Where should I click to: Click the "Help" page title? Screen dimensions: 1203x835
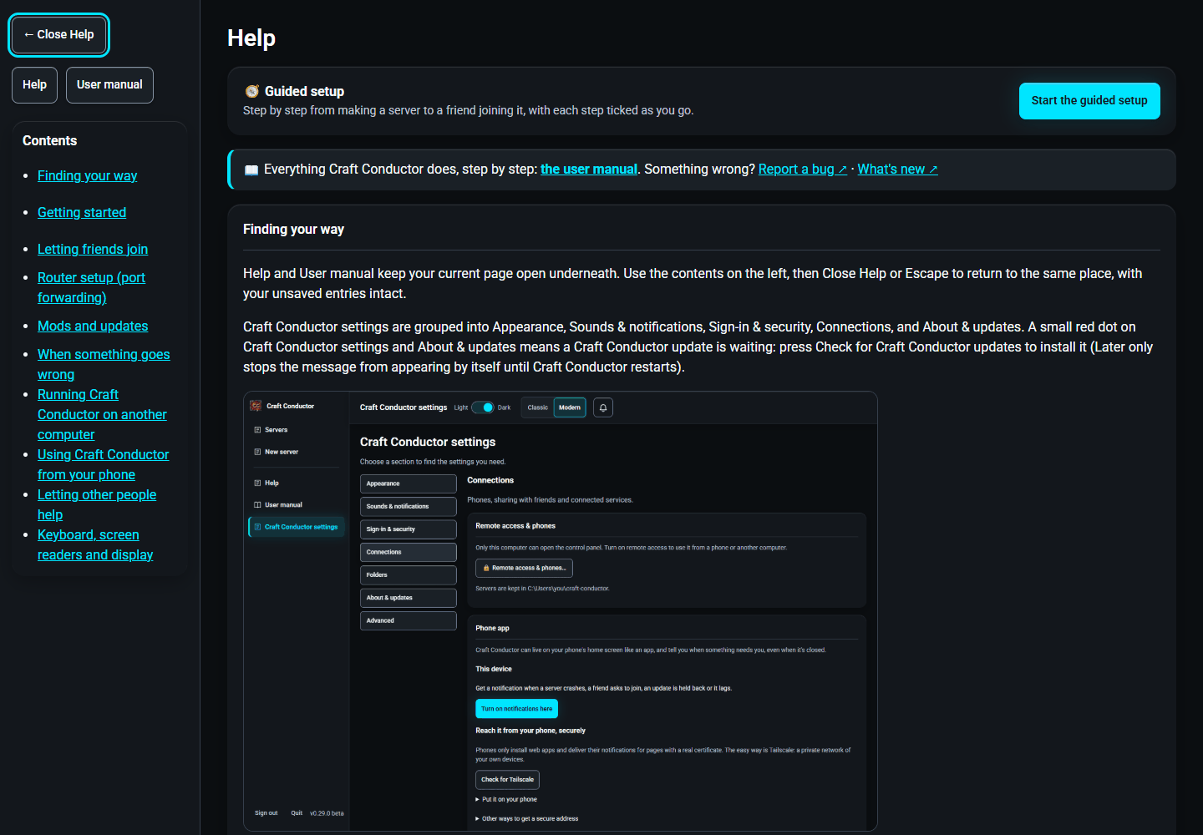pyautogui.click(x=251, y=38)
